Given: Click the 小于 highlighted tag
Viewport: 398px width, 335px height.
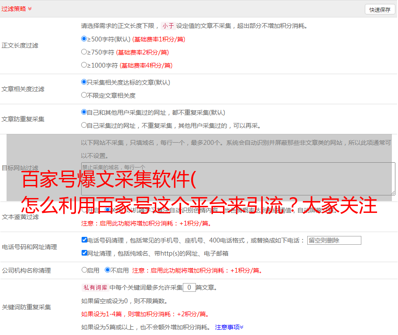Looking at the screenshot, I should [168, 26].
